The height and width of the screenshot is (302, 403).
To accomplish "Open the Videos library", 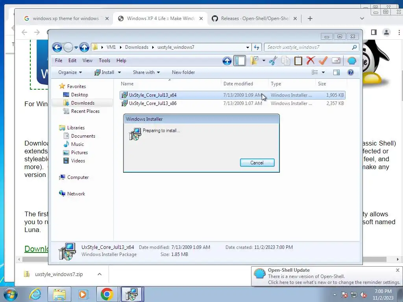I will (x=78, y=160).
